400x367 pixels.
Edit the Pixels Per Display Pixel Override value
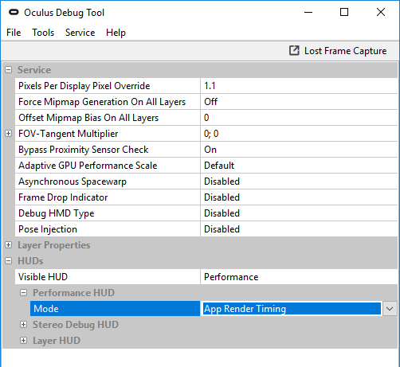(x=299, y=86)
